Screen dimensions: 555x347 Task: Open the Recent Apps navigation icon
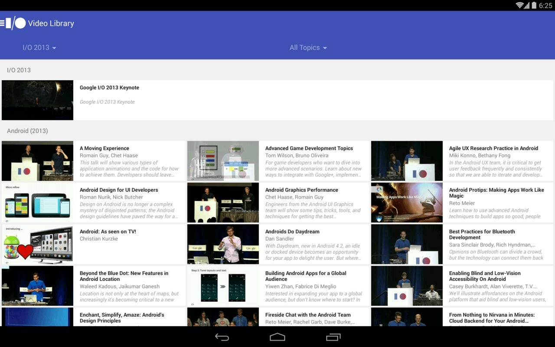coord(333,337)
